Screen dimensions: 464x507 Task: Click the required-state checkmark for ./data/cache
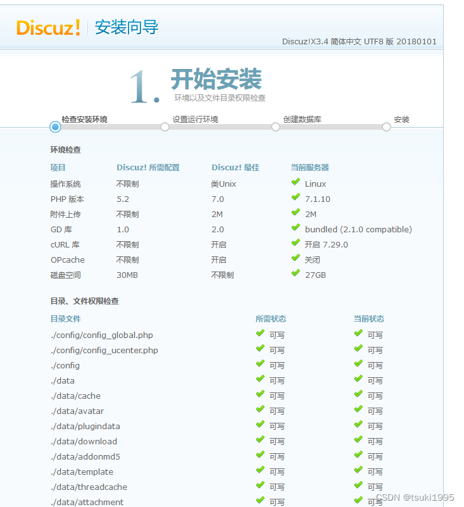click(260, 394)
